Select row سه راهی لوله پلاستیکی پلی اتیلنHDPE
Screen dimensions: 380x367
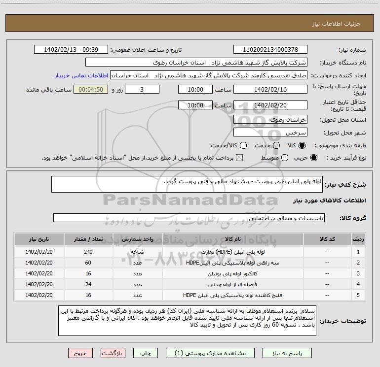tap(190, 263)
